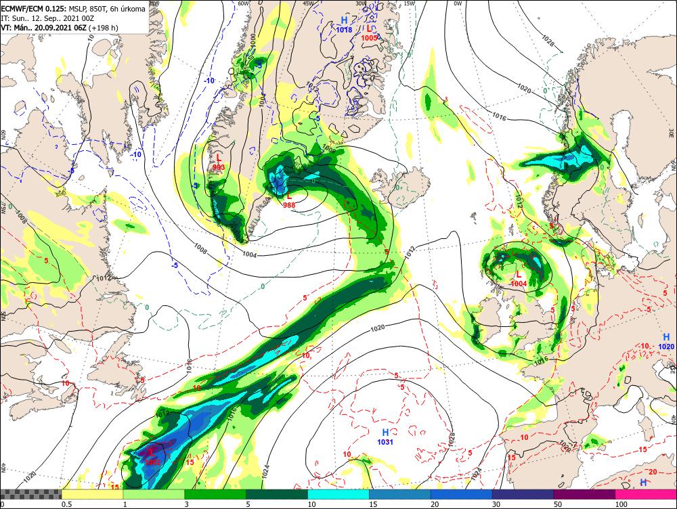677x509 pixels.
Task: Click the medium green 3–5 legend swatch
Action: tap(215, 494)
